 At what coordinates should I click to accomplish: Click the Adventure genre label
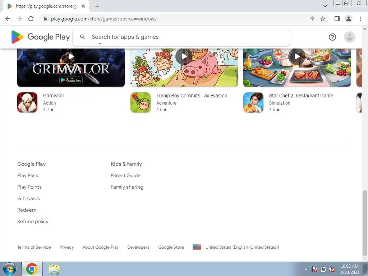click(166, 103)
